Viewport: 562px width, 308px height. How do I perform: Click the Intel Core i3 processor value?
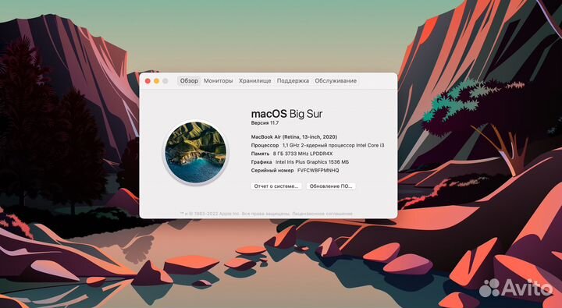pos(333,145)
